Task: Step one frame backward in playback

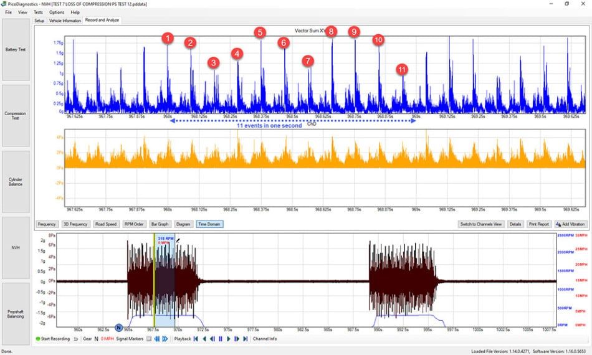Action: point(212,339)
